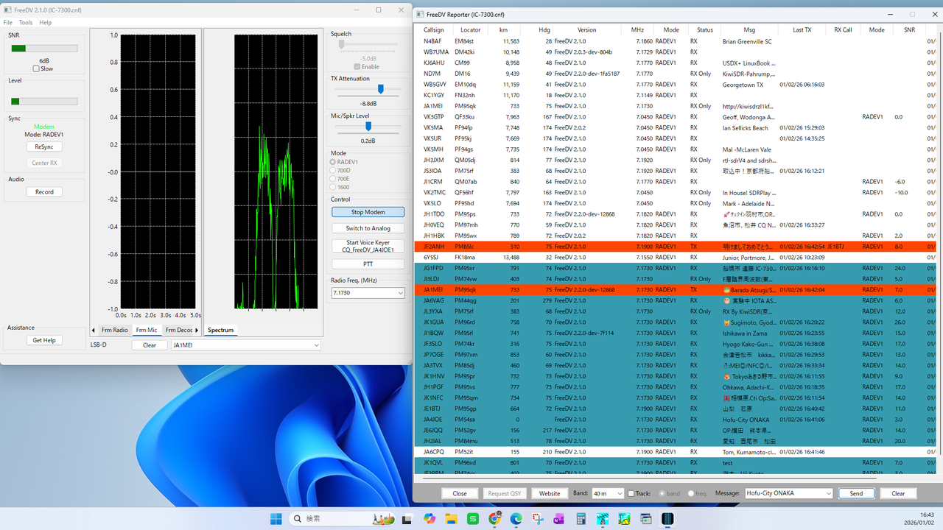This screenshot has width=943, height=530.
Task: Adjust the Mic/Spkr Level slider
Action: click(368, 127)
